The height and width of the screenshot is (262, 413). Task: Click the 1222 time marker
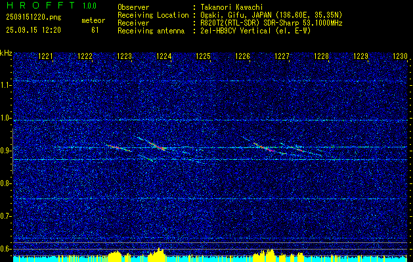(85, 56)
